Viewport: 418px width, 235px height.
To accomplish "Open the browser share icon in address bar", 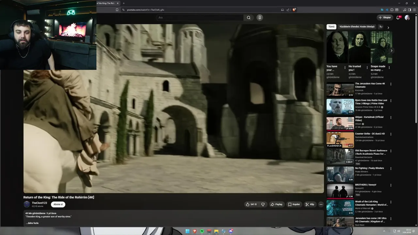I will click(x=288, y=10).
